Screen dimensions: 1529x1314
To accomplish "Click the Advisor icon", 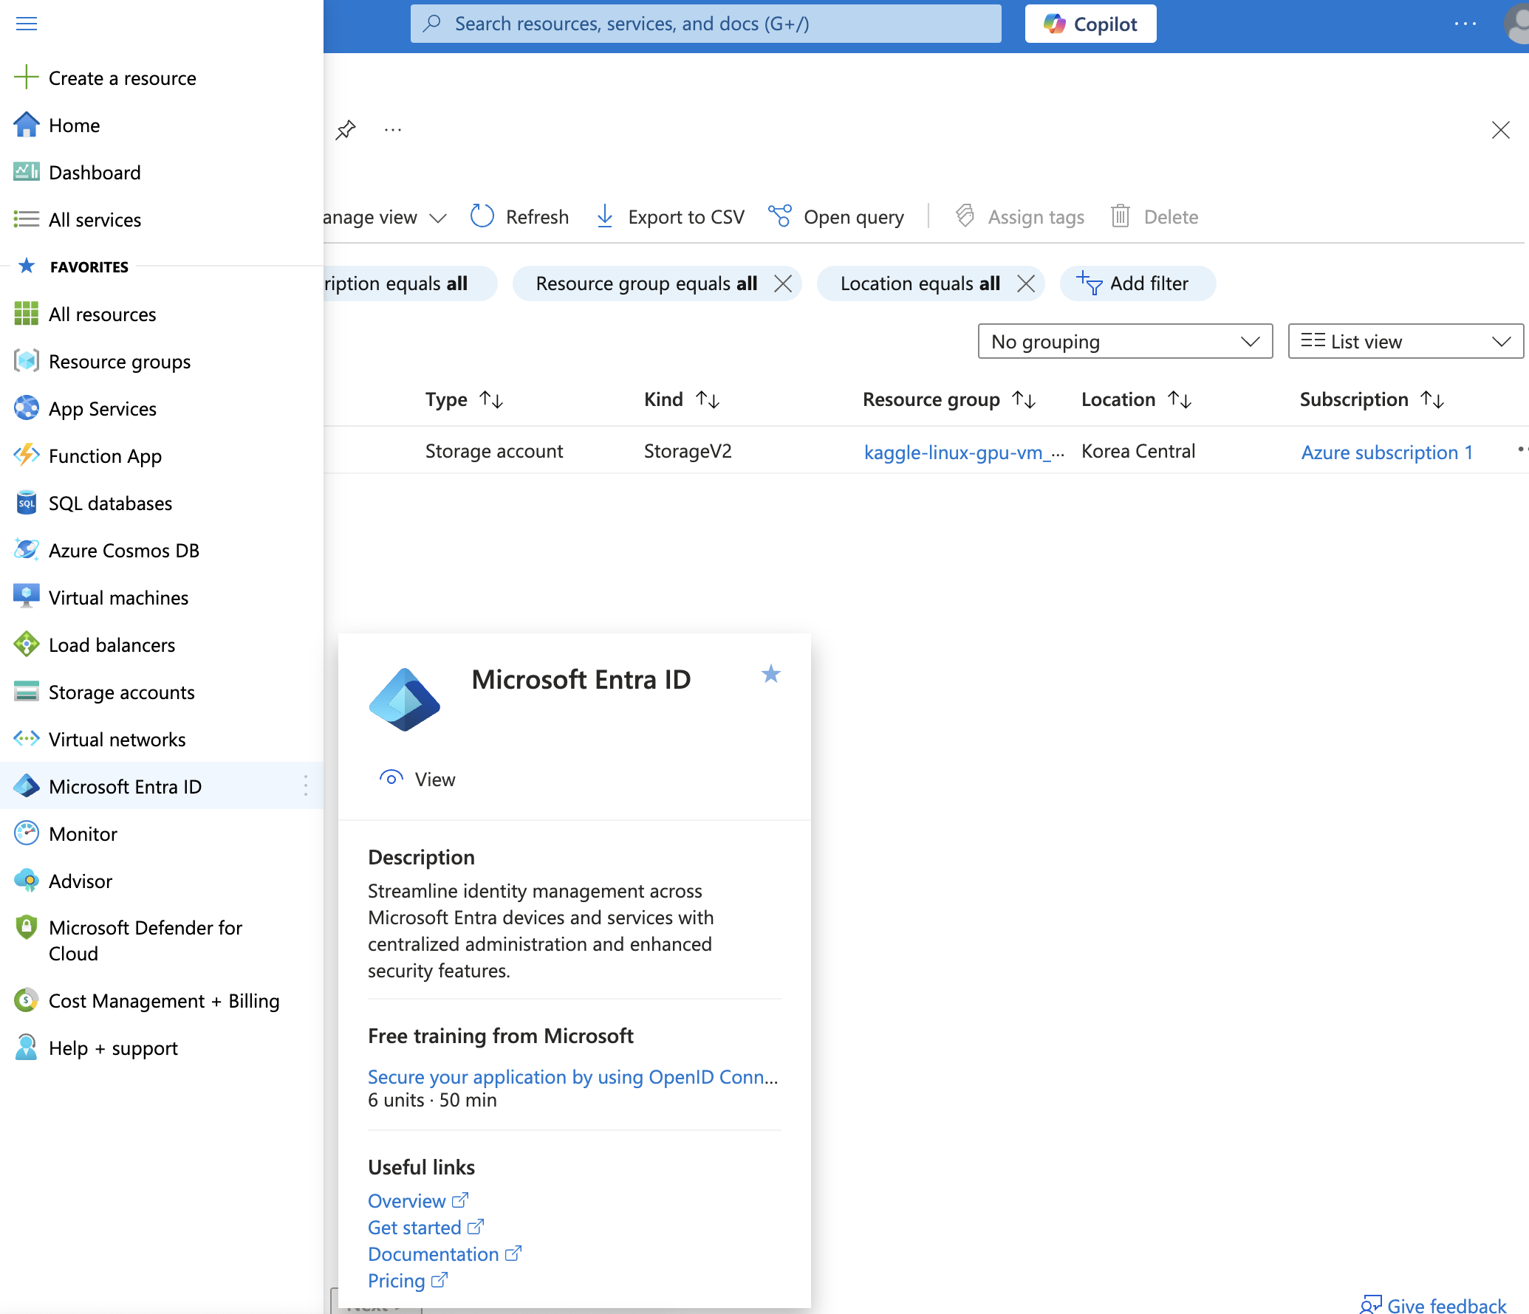I will [x=26, y=881].
